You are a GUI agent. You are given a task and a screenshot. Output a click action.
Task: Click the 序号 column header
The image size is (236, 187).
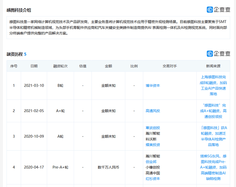click(x=14, y=66)
